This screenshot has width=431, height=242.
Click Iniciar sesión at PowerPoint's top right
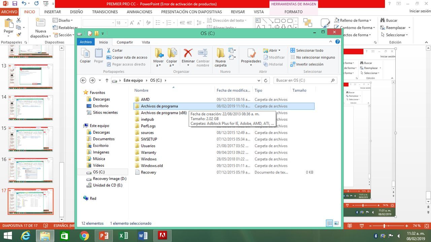click(x=420, y=11)
